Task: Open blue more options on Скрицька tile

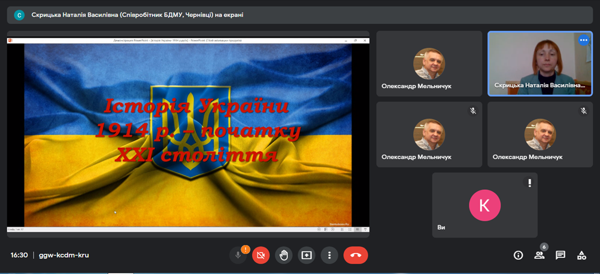Action: (584, 39)
